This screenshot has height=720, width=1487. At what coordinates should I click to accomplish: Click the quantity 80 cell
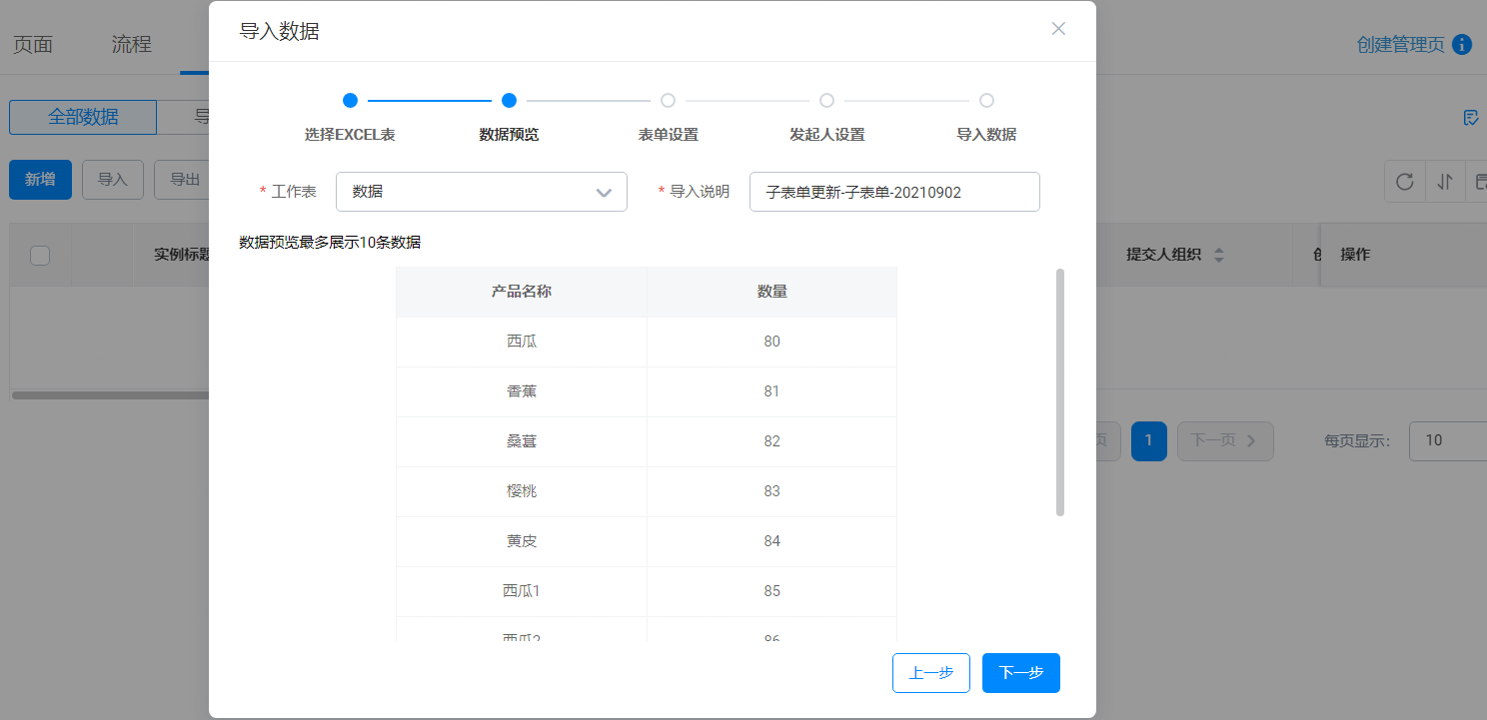point(771,342)
